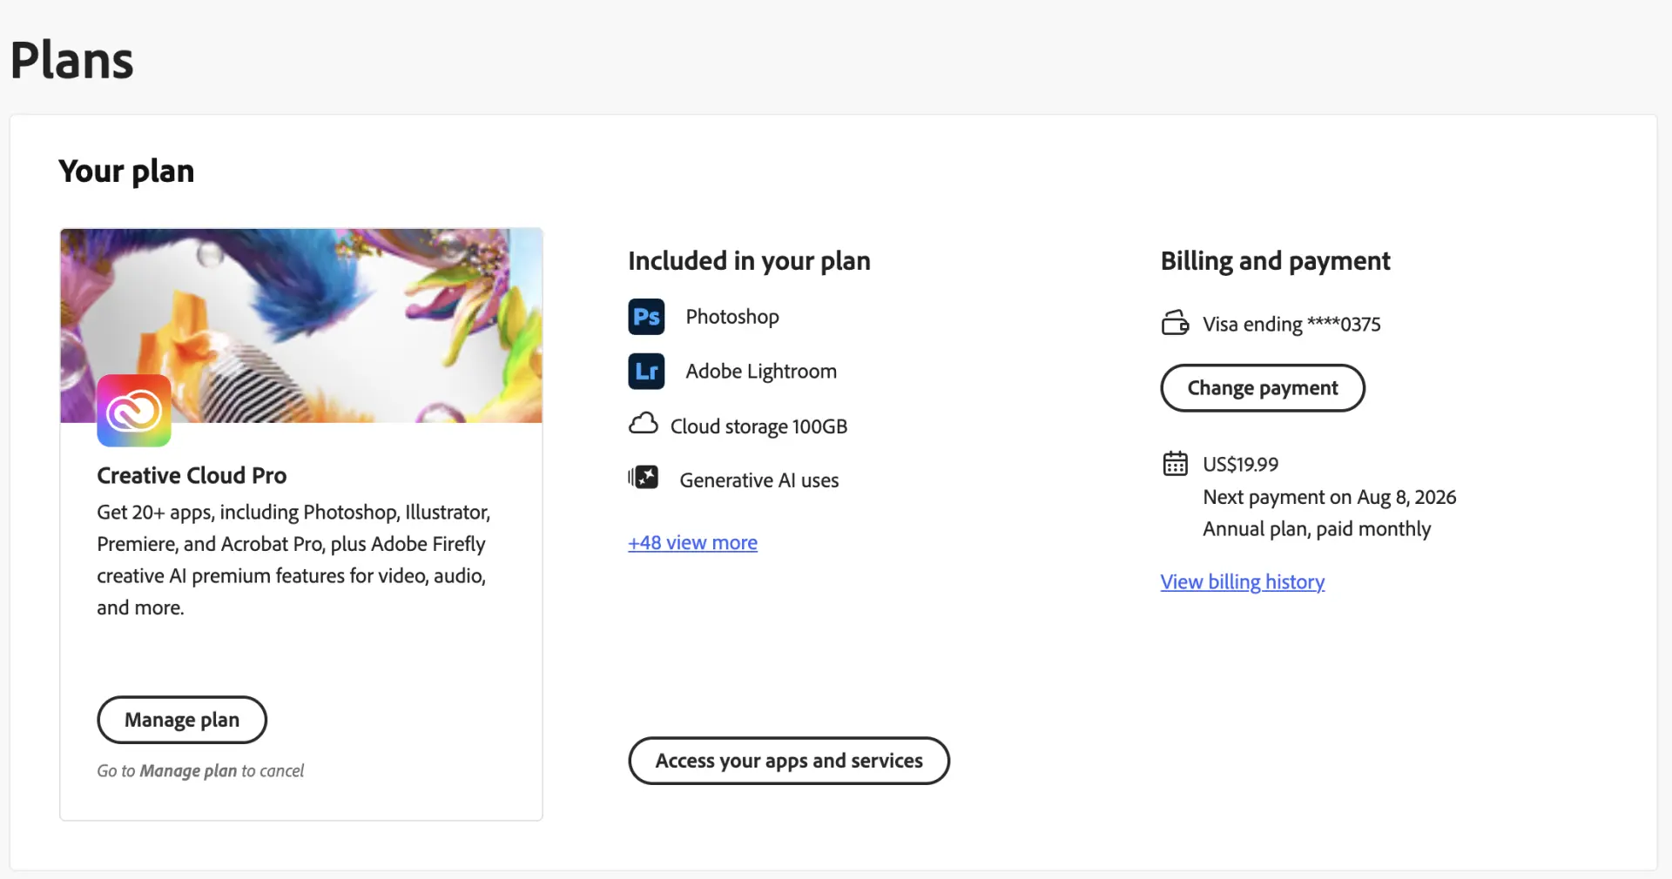Click the wallet icon beside Visa ending
The width and height of the screenshot is (1672, 879).
[1175, 323]
